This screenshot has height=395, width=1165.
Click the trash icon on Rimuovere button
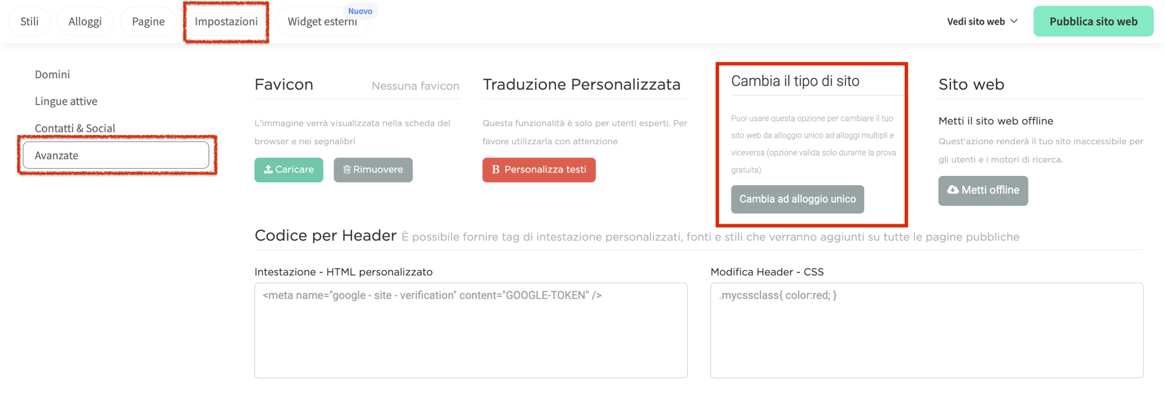coord(347,169)
